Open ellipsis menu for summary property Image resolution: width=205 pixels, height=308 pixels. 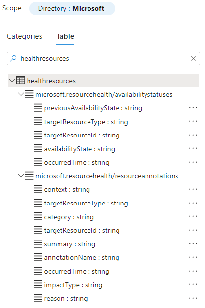193,244
